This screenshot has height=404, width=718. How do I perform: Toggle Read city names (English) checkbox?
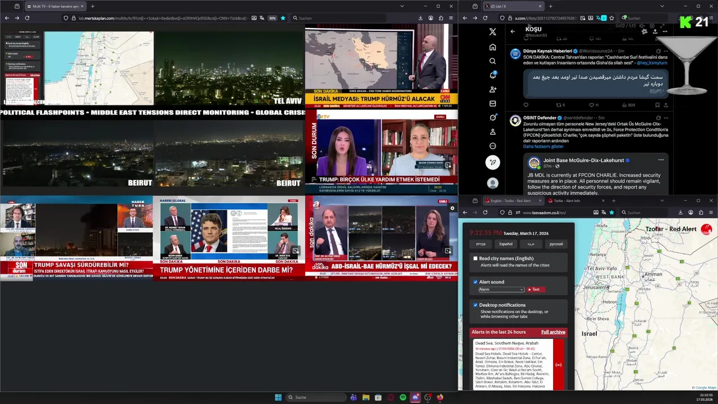(475, 259)
